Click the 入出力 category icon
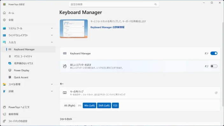This screenshot has width=224, height=126. pos(4,42)
